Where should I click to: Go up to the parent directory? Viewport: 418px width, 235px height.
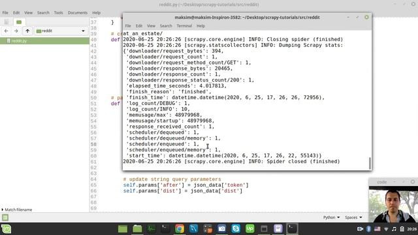point(27,31)
